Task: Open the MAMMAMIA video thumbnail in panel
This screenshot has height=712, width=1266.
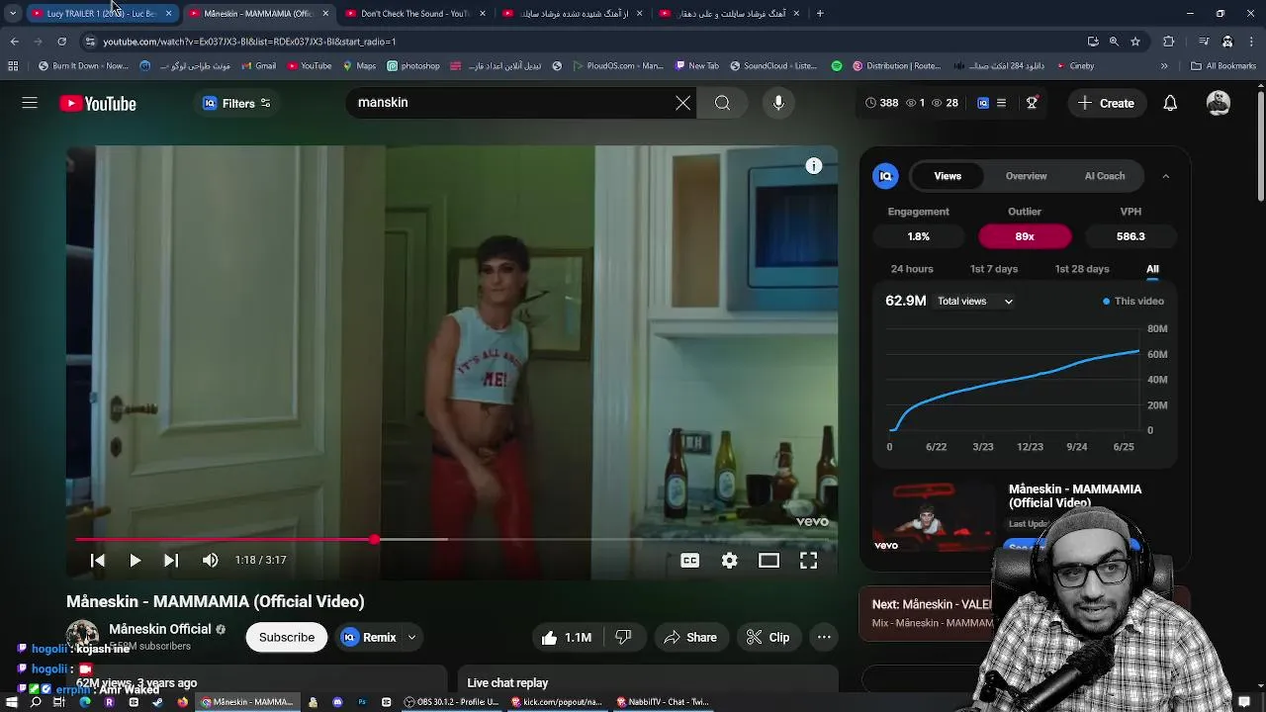Action: [936, 517]
